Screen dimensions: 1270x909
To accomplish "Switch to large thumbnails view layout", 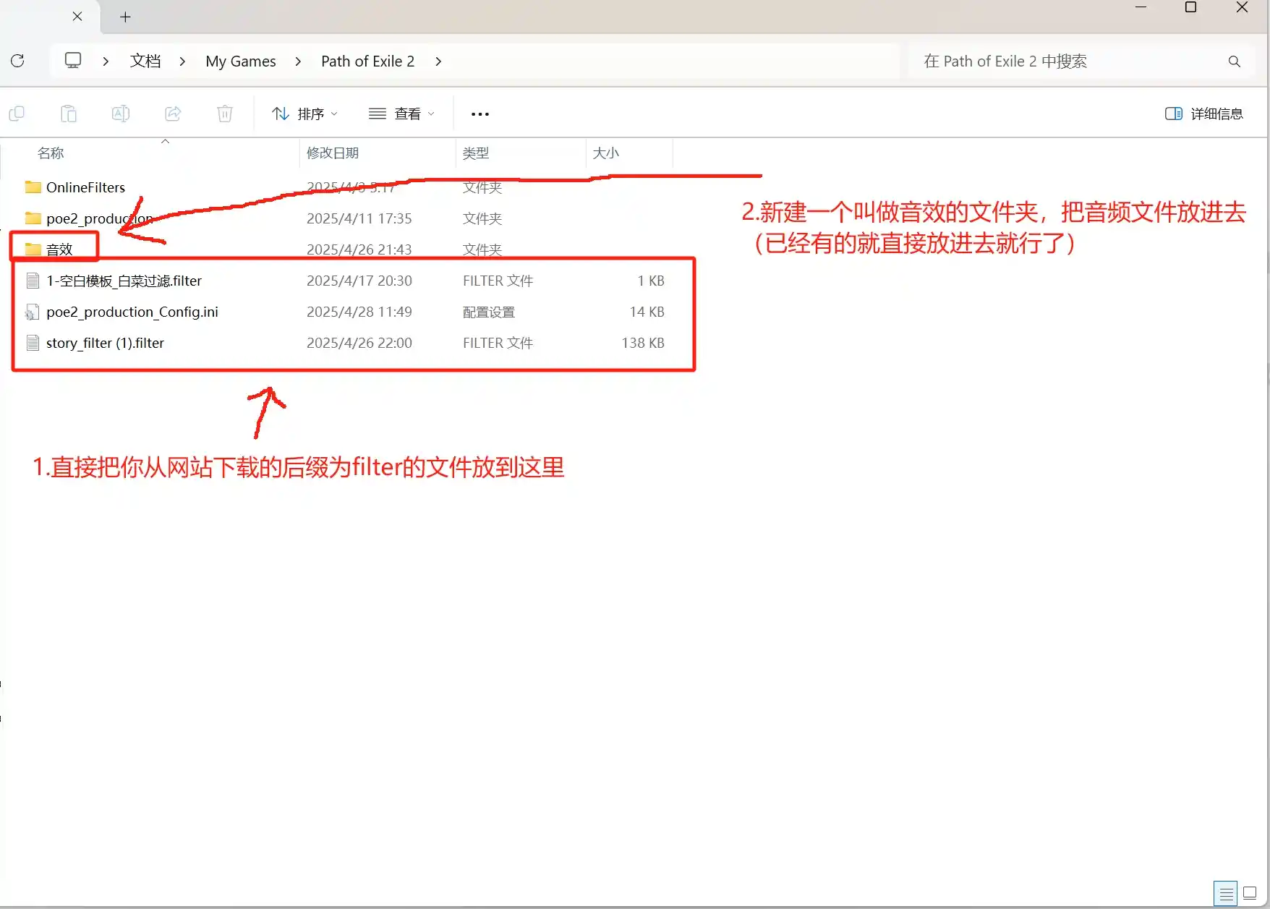I will click(1250, 894).
